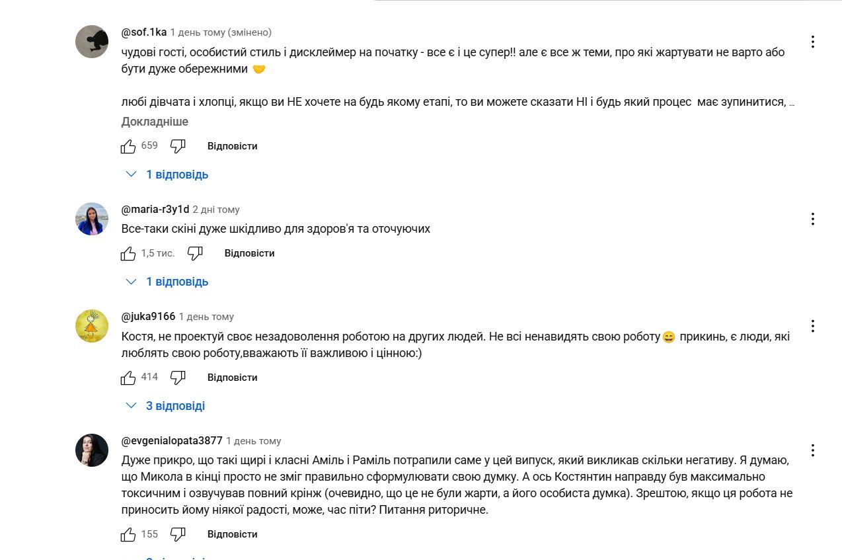Dislike the comment by @sof.1ka
This screenshot has height=560, width=842.
click(x=178, y=146)
